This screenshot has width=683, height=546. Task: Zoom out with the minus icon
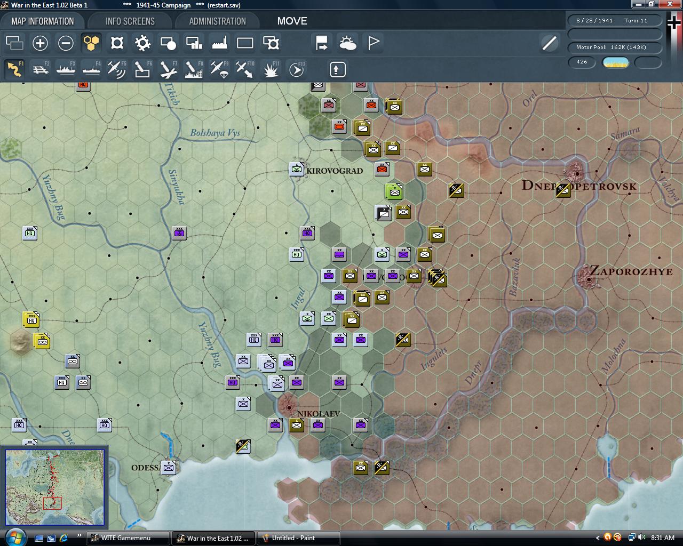66,43
